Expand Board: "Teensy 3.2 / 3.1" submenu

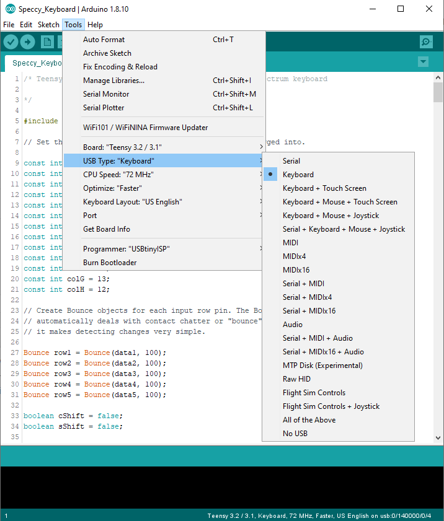tap(164, 147)
